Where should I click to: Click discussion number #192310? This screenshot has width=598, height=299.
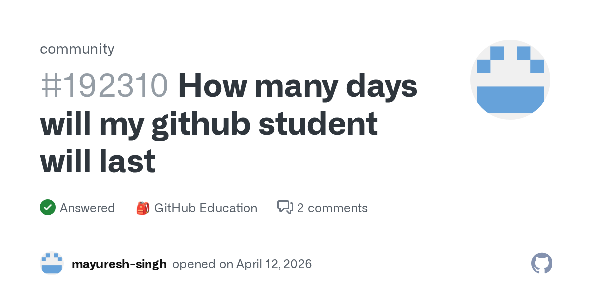(104, 86)
